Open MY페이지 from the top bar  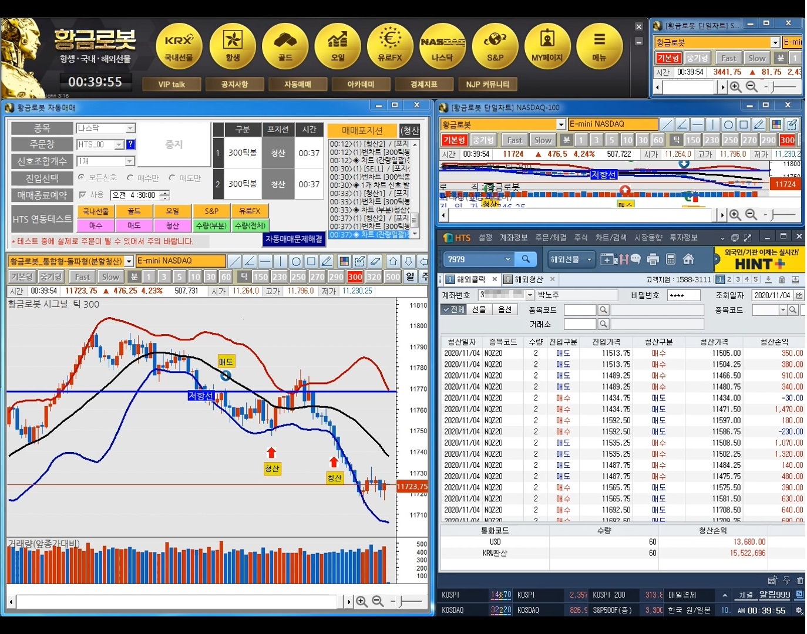pyautogui.click(x=547, y=46)
